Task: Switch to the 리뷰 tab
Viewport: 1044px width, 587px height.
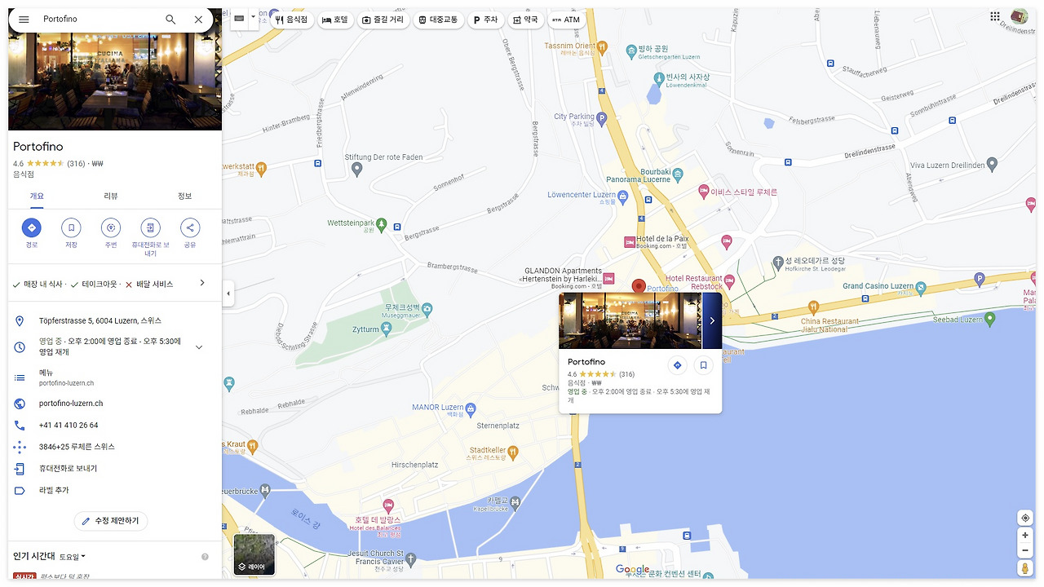Action: [111, 196]
